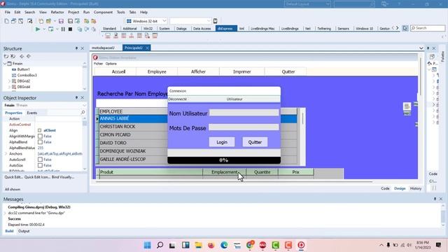Switch to the Events tab
Viewport: 448px width, 252px height.
32,113
